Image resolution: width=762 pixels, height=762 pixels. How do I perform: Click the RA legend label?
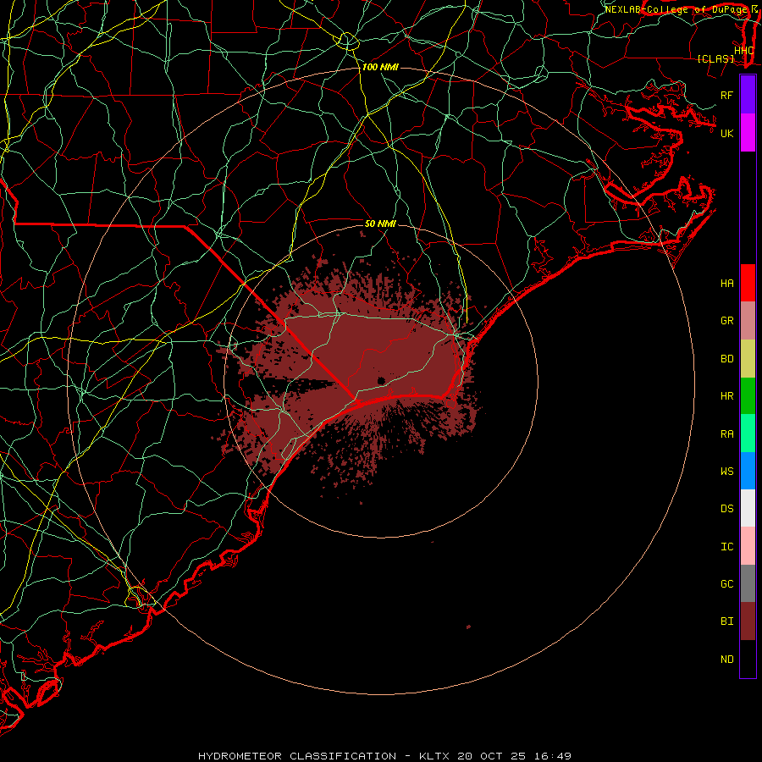point(726,434)
